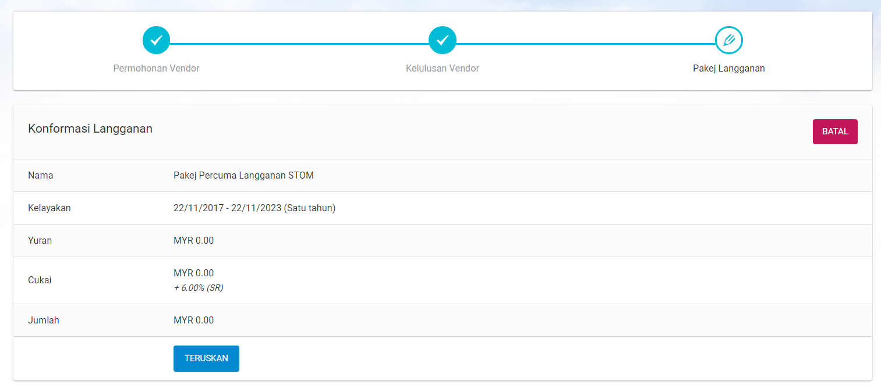
Task: Cancel with the BATAL button
Action: pyautogui.click(x=835, y=131)
